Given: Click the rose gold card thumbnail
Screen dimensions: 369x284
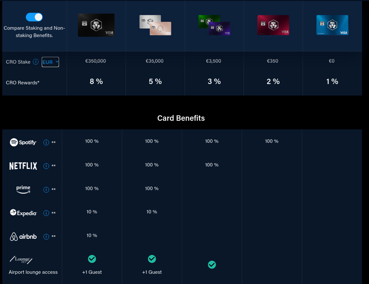Looking at the screenshot, I should coord(155,25).
